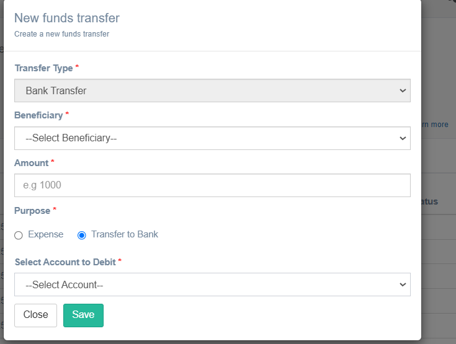Focus the Amount input field
456x344 pixels.
(x=212, y=185)
